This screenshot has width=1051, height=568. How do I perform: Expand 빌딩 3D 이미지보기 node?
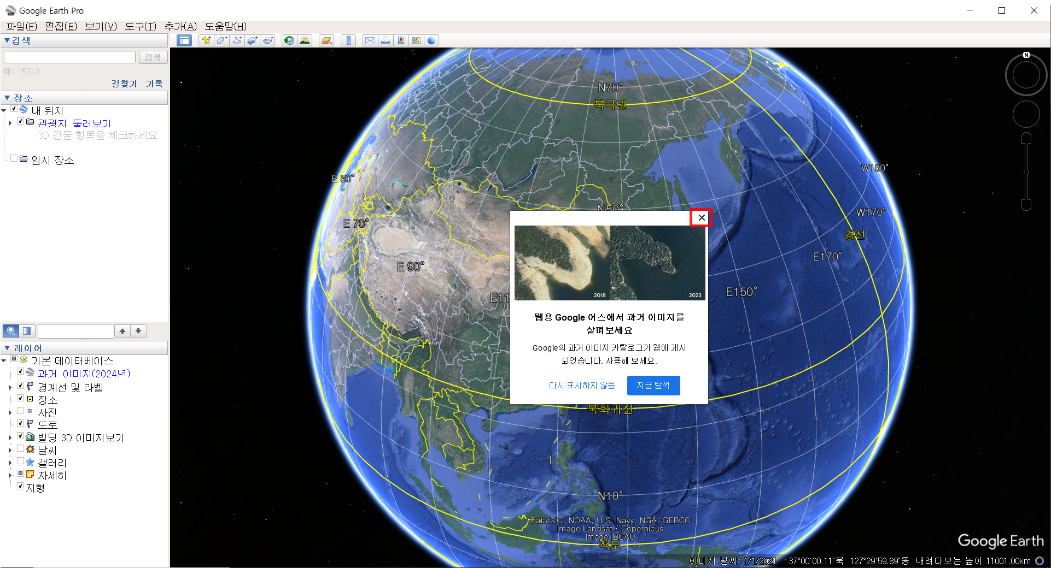[10, 437]
